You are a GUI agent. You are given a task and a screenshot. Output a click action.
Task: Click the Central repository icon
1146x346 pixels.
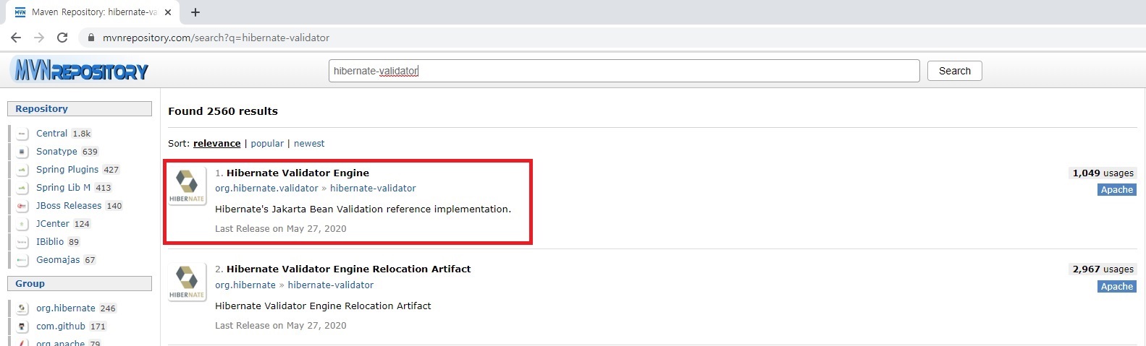[22, 134]
